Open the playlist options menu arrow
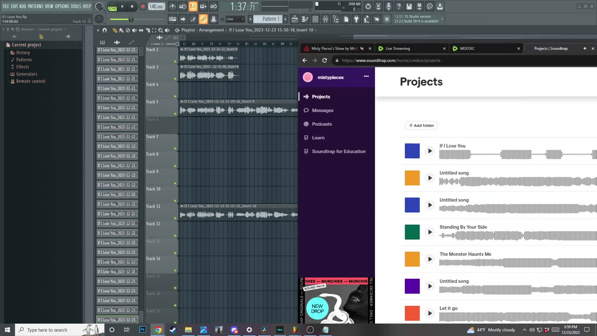Viewport: 597px width, 336px height. pos(98,30)
